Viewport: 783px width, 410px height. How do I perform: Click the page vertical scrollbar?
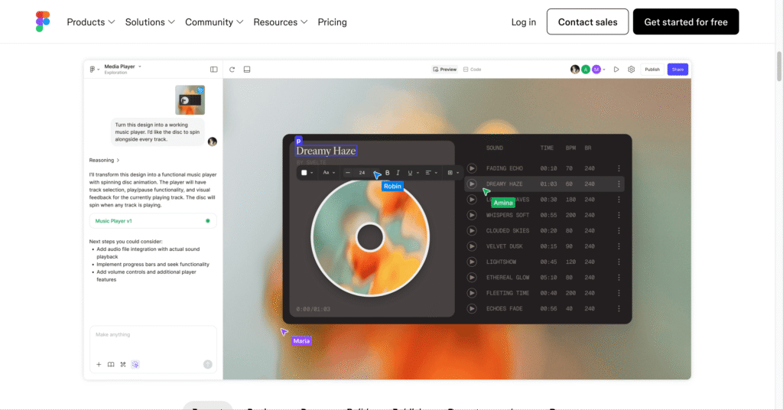(779, 66)
